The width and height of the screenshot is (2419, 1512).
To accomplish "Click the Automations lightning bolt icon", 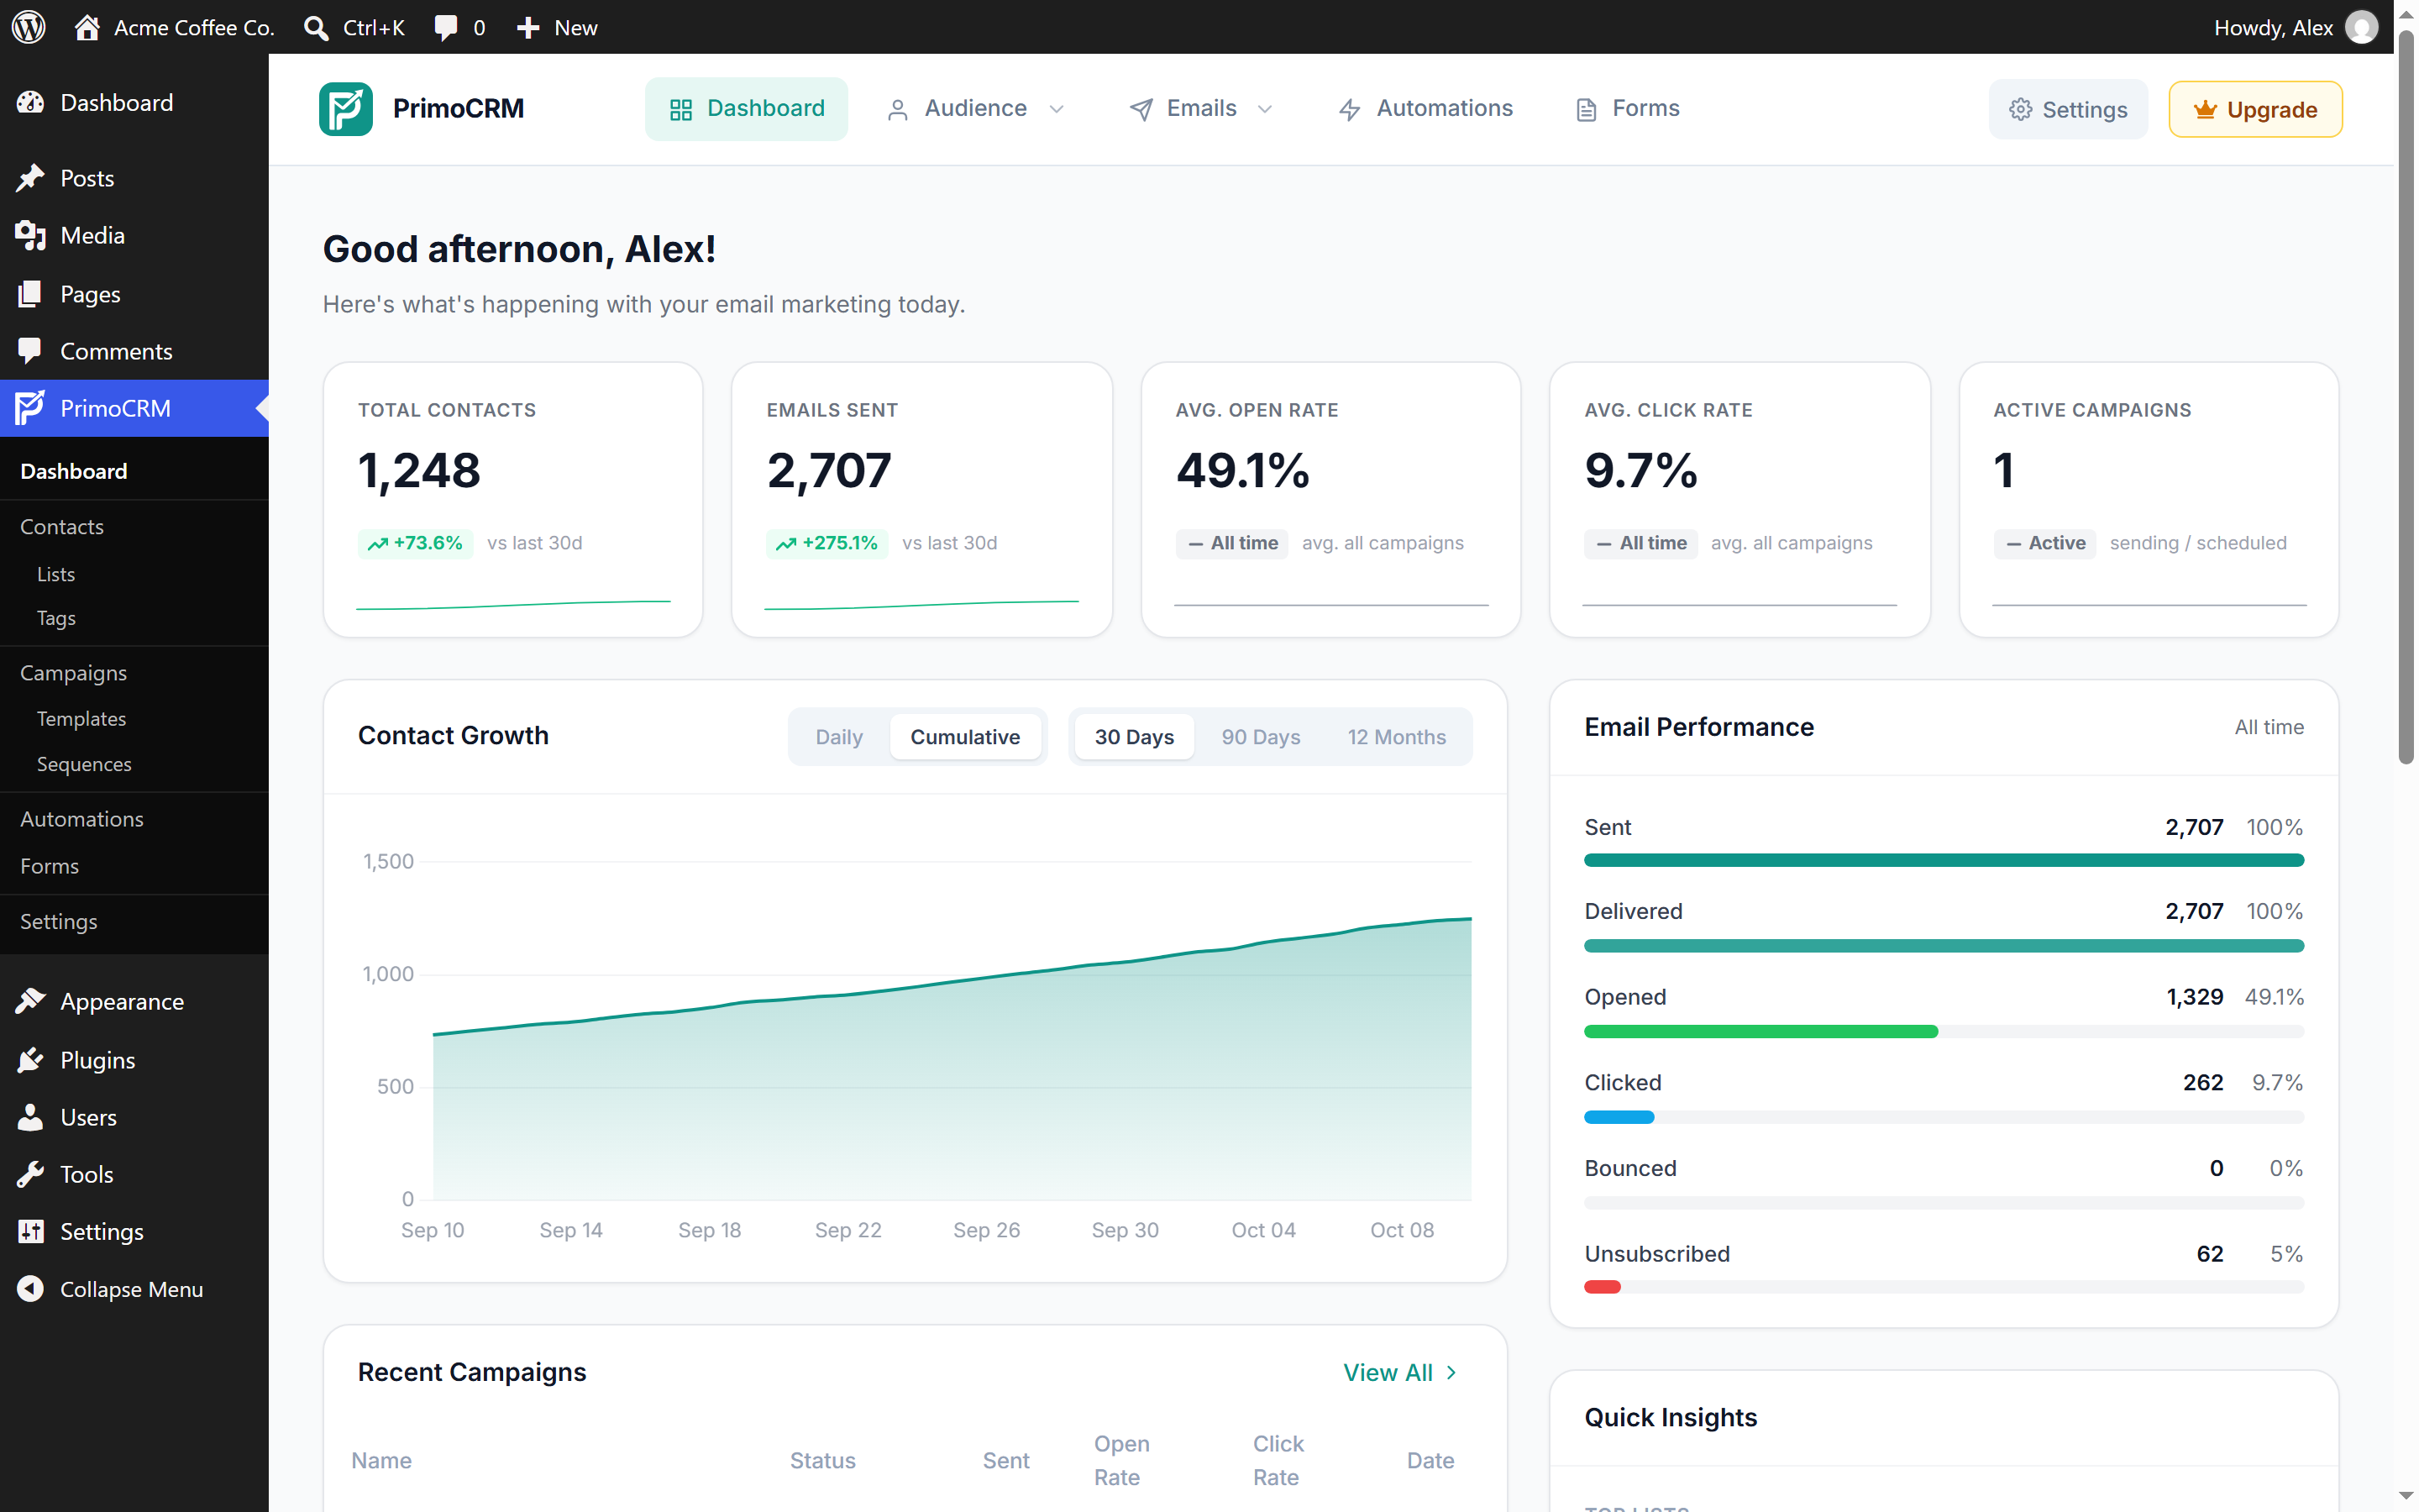I will click(1350, 109).
